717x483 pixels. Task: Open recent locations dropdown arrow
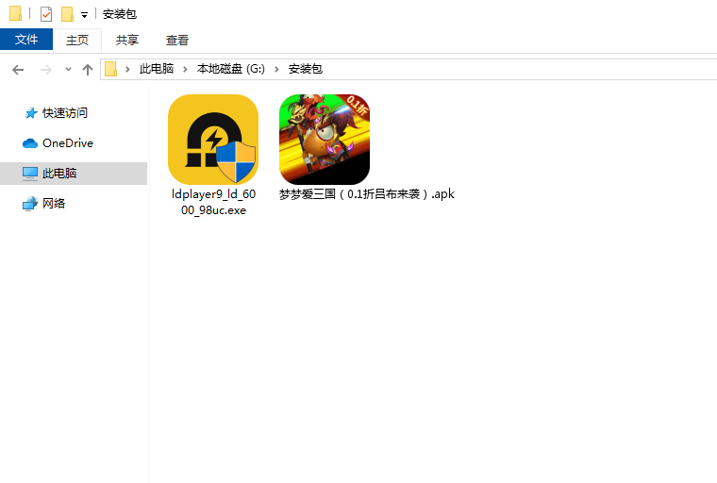68,70
